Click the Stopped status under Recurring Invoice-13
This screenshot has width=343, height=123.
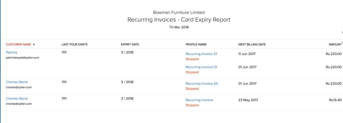192,72
